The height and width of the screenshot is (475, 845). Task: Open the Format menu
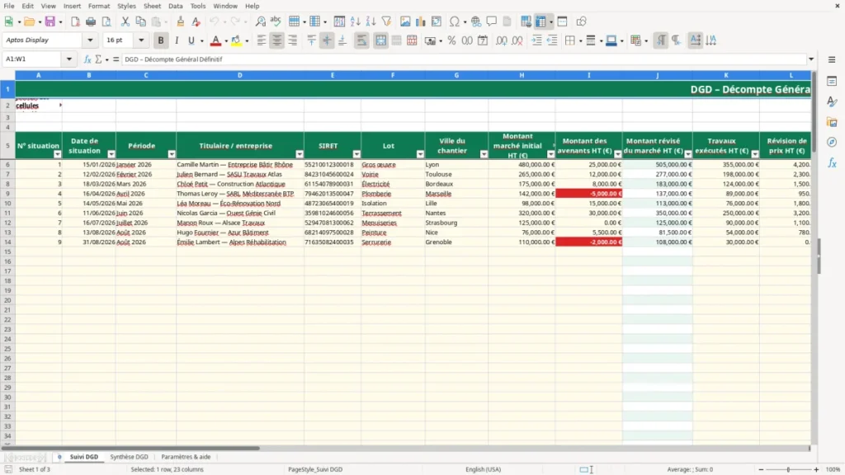[99, 6]
